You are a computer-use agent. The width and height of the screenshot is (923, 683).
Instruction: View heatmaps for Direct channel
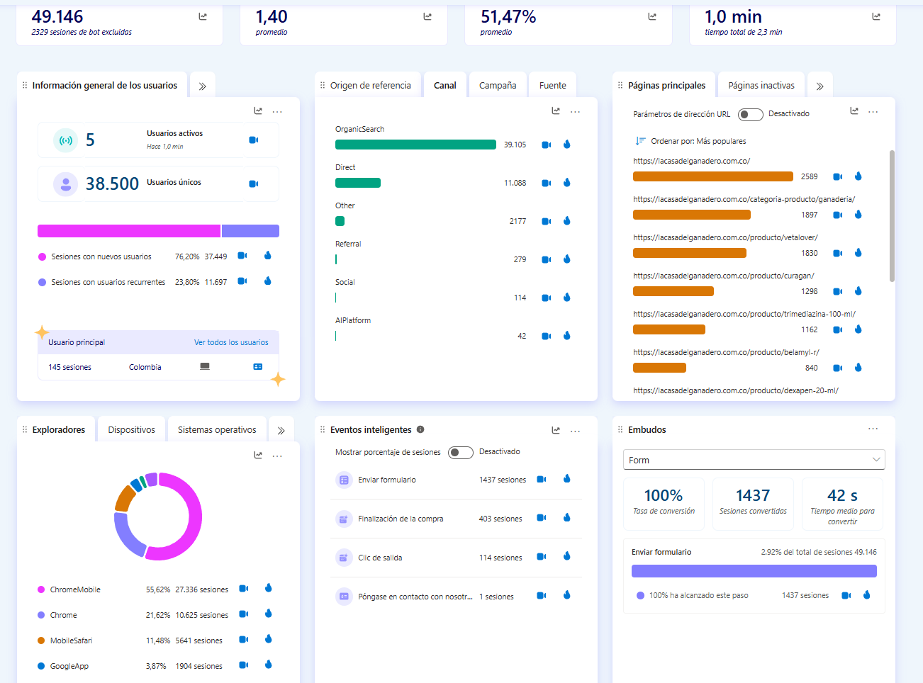click(x=567, y=183)
